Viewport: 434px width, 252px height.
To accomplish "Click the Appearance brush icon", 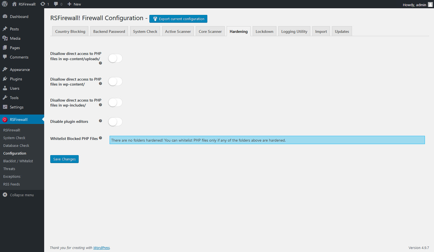I will click(x=5, y=69).
